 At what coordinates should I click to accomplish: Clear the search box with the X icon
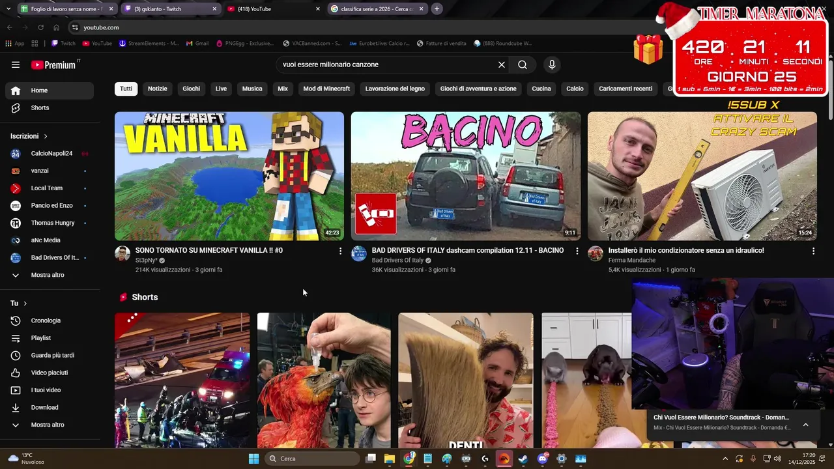pyautogui.click(x=501, y=64)
